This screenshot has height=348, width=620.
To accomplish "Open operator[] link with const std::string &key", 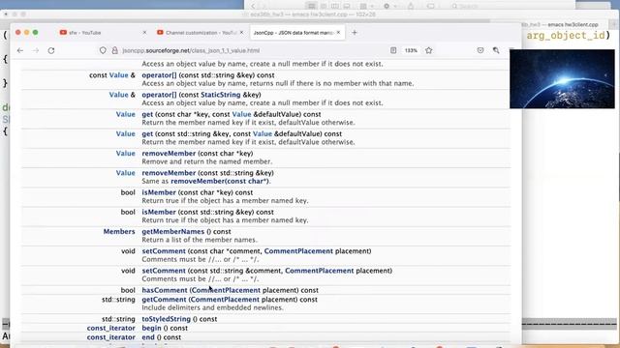I will (159, 75).
